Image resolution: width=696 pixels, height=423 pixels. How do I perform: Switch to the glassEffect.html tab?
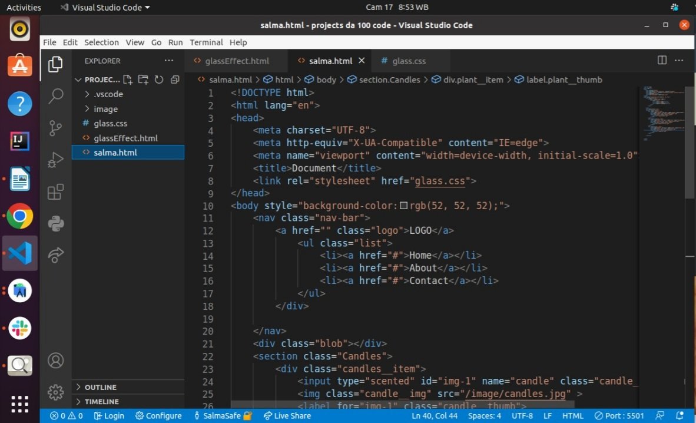[237, 61]
